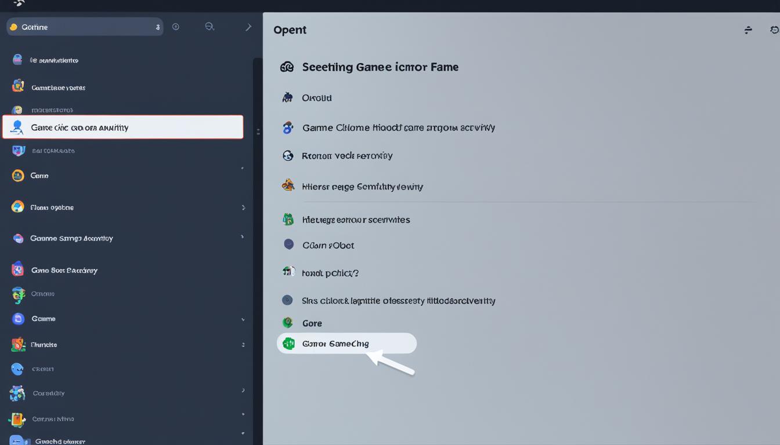Click the icon beside Seeching Ganee heading
780x445 pixels.
point(287,67)
